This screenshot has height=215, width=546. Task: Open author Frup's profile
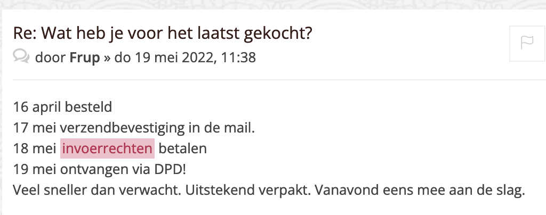(85, 57)
